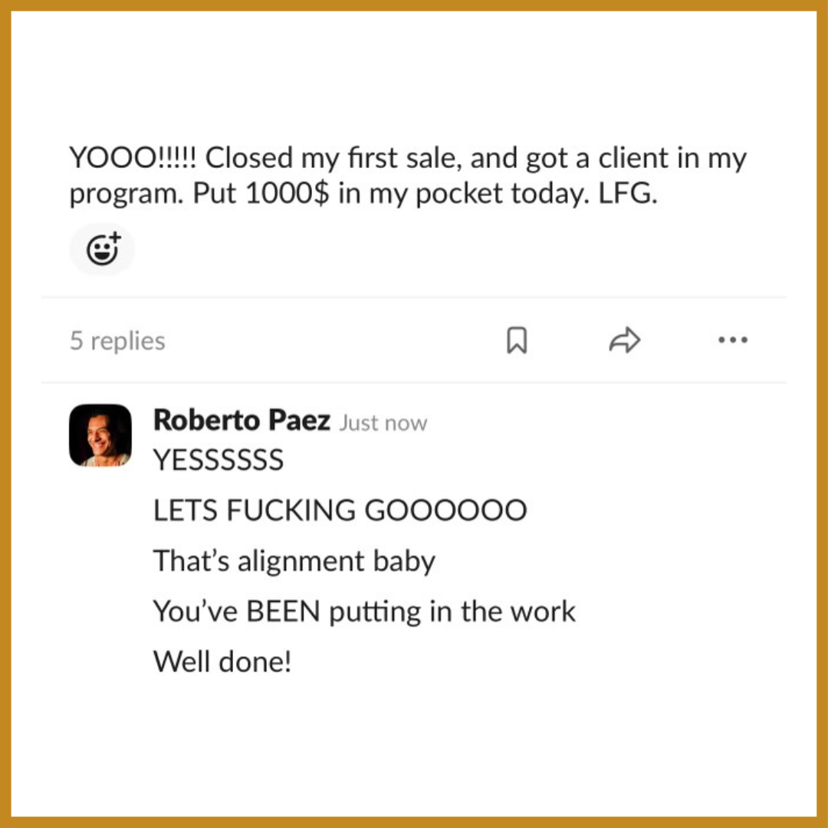
Task: Click the "Just now" timestamp
Action: (x=383, y=423)
